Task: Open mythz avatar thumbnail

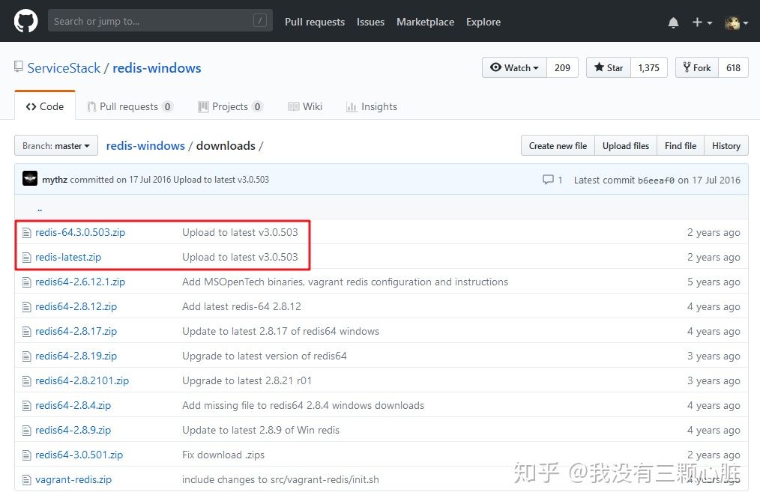Action: (x=30, y=179)
